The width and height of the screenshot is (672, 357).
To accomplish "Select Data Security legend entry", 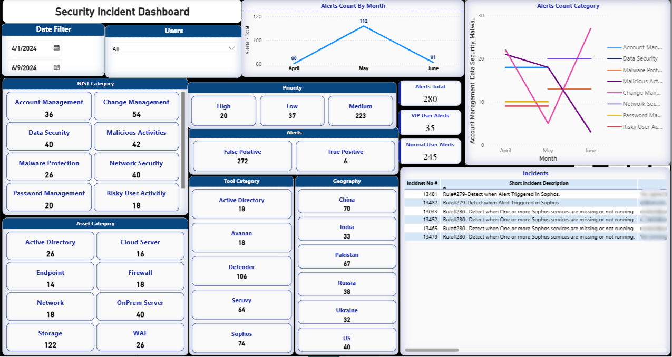I will pos(640,59).
